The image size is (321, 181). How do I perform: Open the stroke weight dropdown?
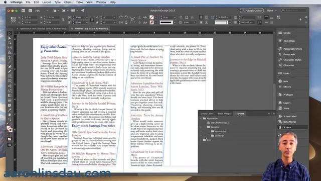coord(175,18)
